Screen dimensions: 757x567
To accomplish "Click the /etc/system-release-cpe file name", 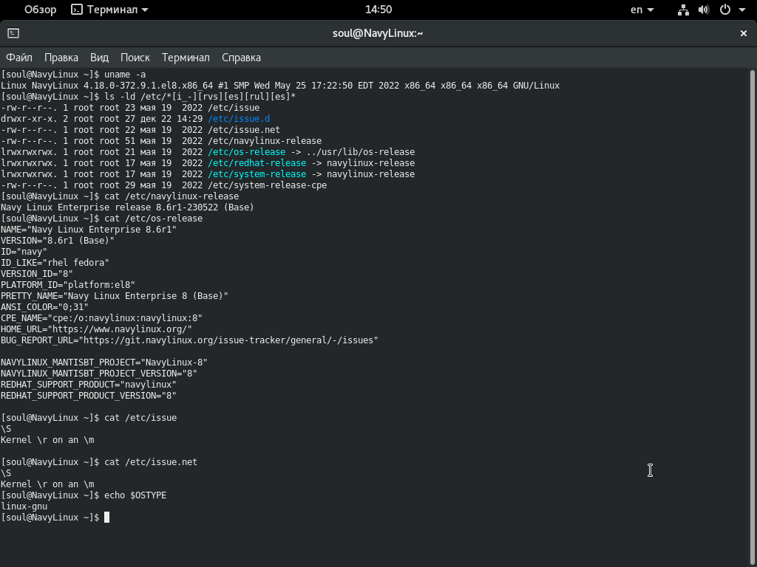I will point(268,185).
